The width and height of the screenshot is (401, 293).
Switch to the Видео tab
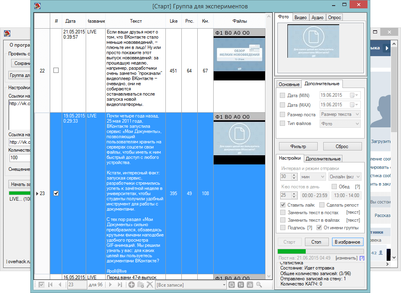(x=301, y=18)
